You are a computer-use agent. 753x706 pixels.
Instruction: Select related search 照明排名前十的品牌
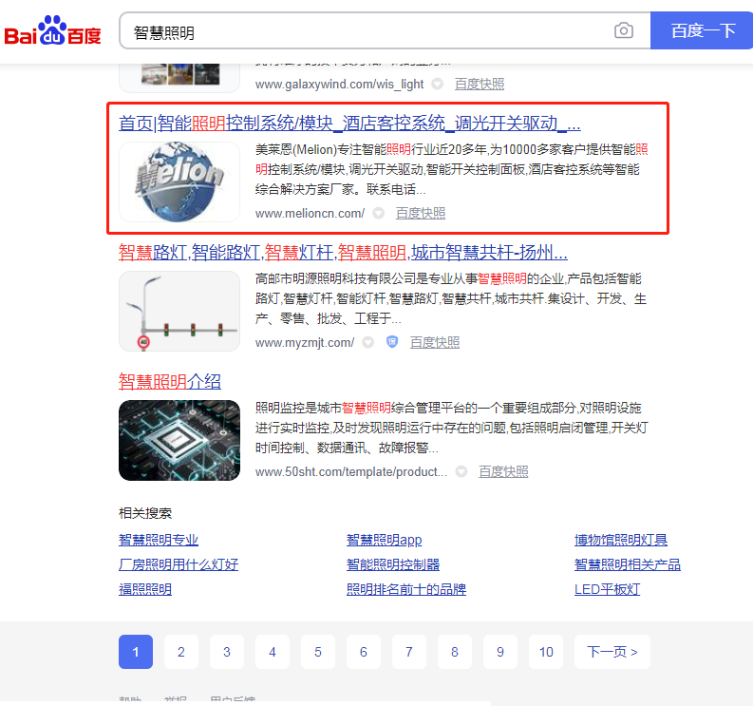pos(406,589)
